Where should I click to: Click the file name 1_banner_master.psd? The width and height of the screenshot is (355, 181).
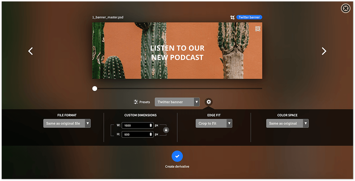(x=108, y=17)
